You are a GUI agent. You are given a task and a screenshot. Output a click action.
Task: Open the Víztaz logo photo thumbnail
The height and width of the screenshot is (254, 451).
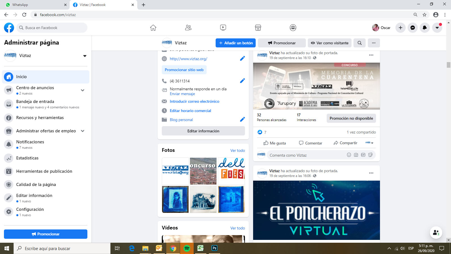(x=175, y=171)
